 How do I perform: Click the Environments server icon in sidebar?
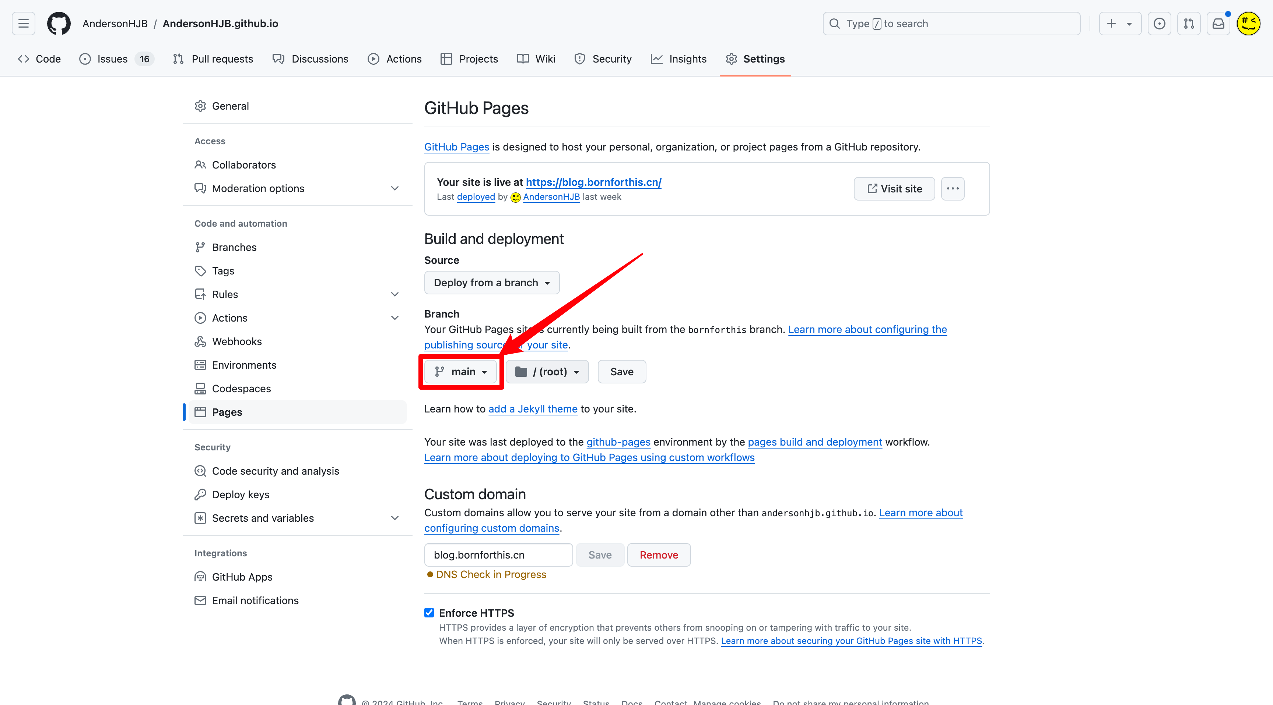coord(200,365)
